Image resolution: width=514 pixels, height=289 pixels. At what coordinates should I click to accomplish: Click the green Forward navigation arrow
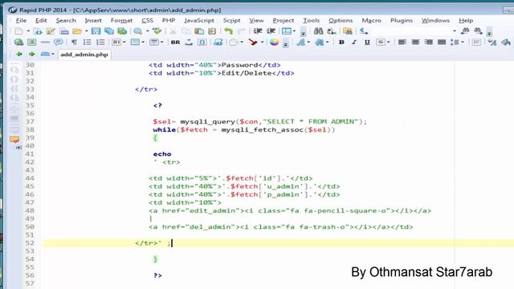coord(31,54)
